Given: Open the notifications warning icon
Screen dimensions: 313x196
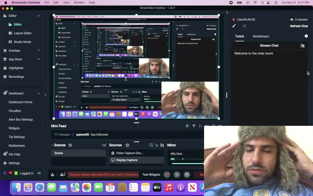Looking at the screenshot, I should point(62,174).
